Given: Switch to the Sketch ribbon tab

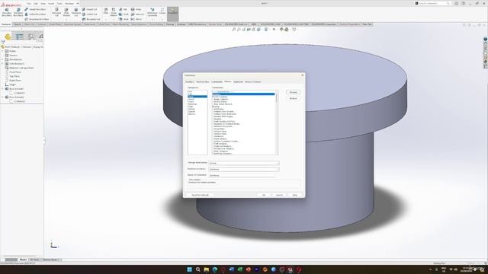Looking at the screenshot, I should (18, 24).
